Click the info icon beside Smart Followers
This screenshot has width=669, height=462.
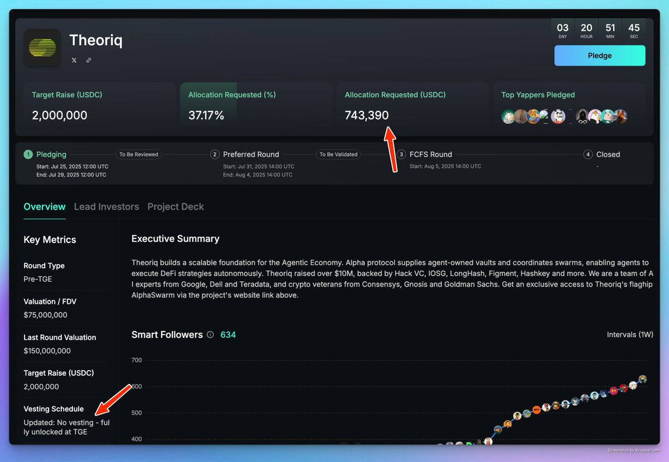pyautogui.click(x=210, y=335)
